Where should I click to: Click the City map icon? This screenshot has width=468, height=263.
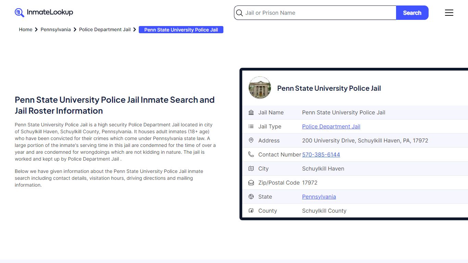(251, 168)
